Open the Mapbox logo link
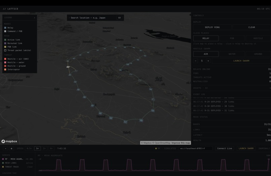Image resolution: width=271 pixels, height=176 pixels. click(x=9, y=141)
